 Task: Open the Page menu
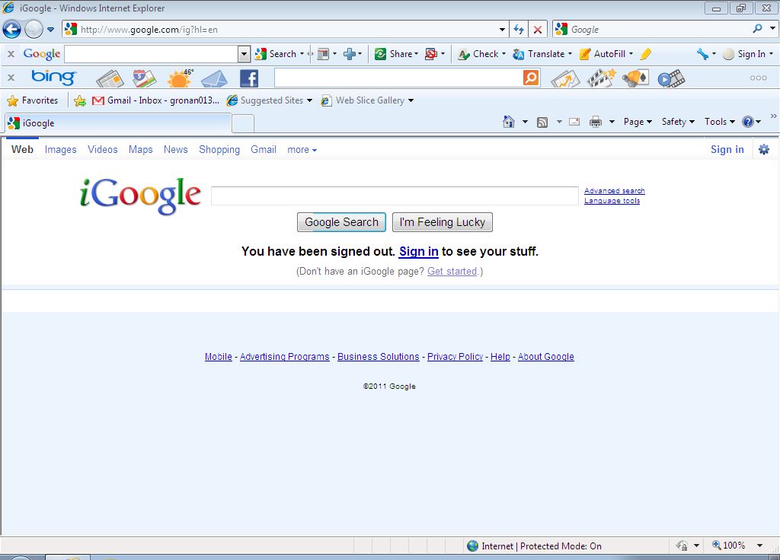[638, 122]
